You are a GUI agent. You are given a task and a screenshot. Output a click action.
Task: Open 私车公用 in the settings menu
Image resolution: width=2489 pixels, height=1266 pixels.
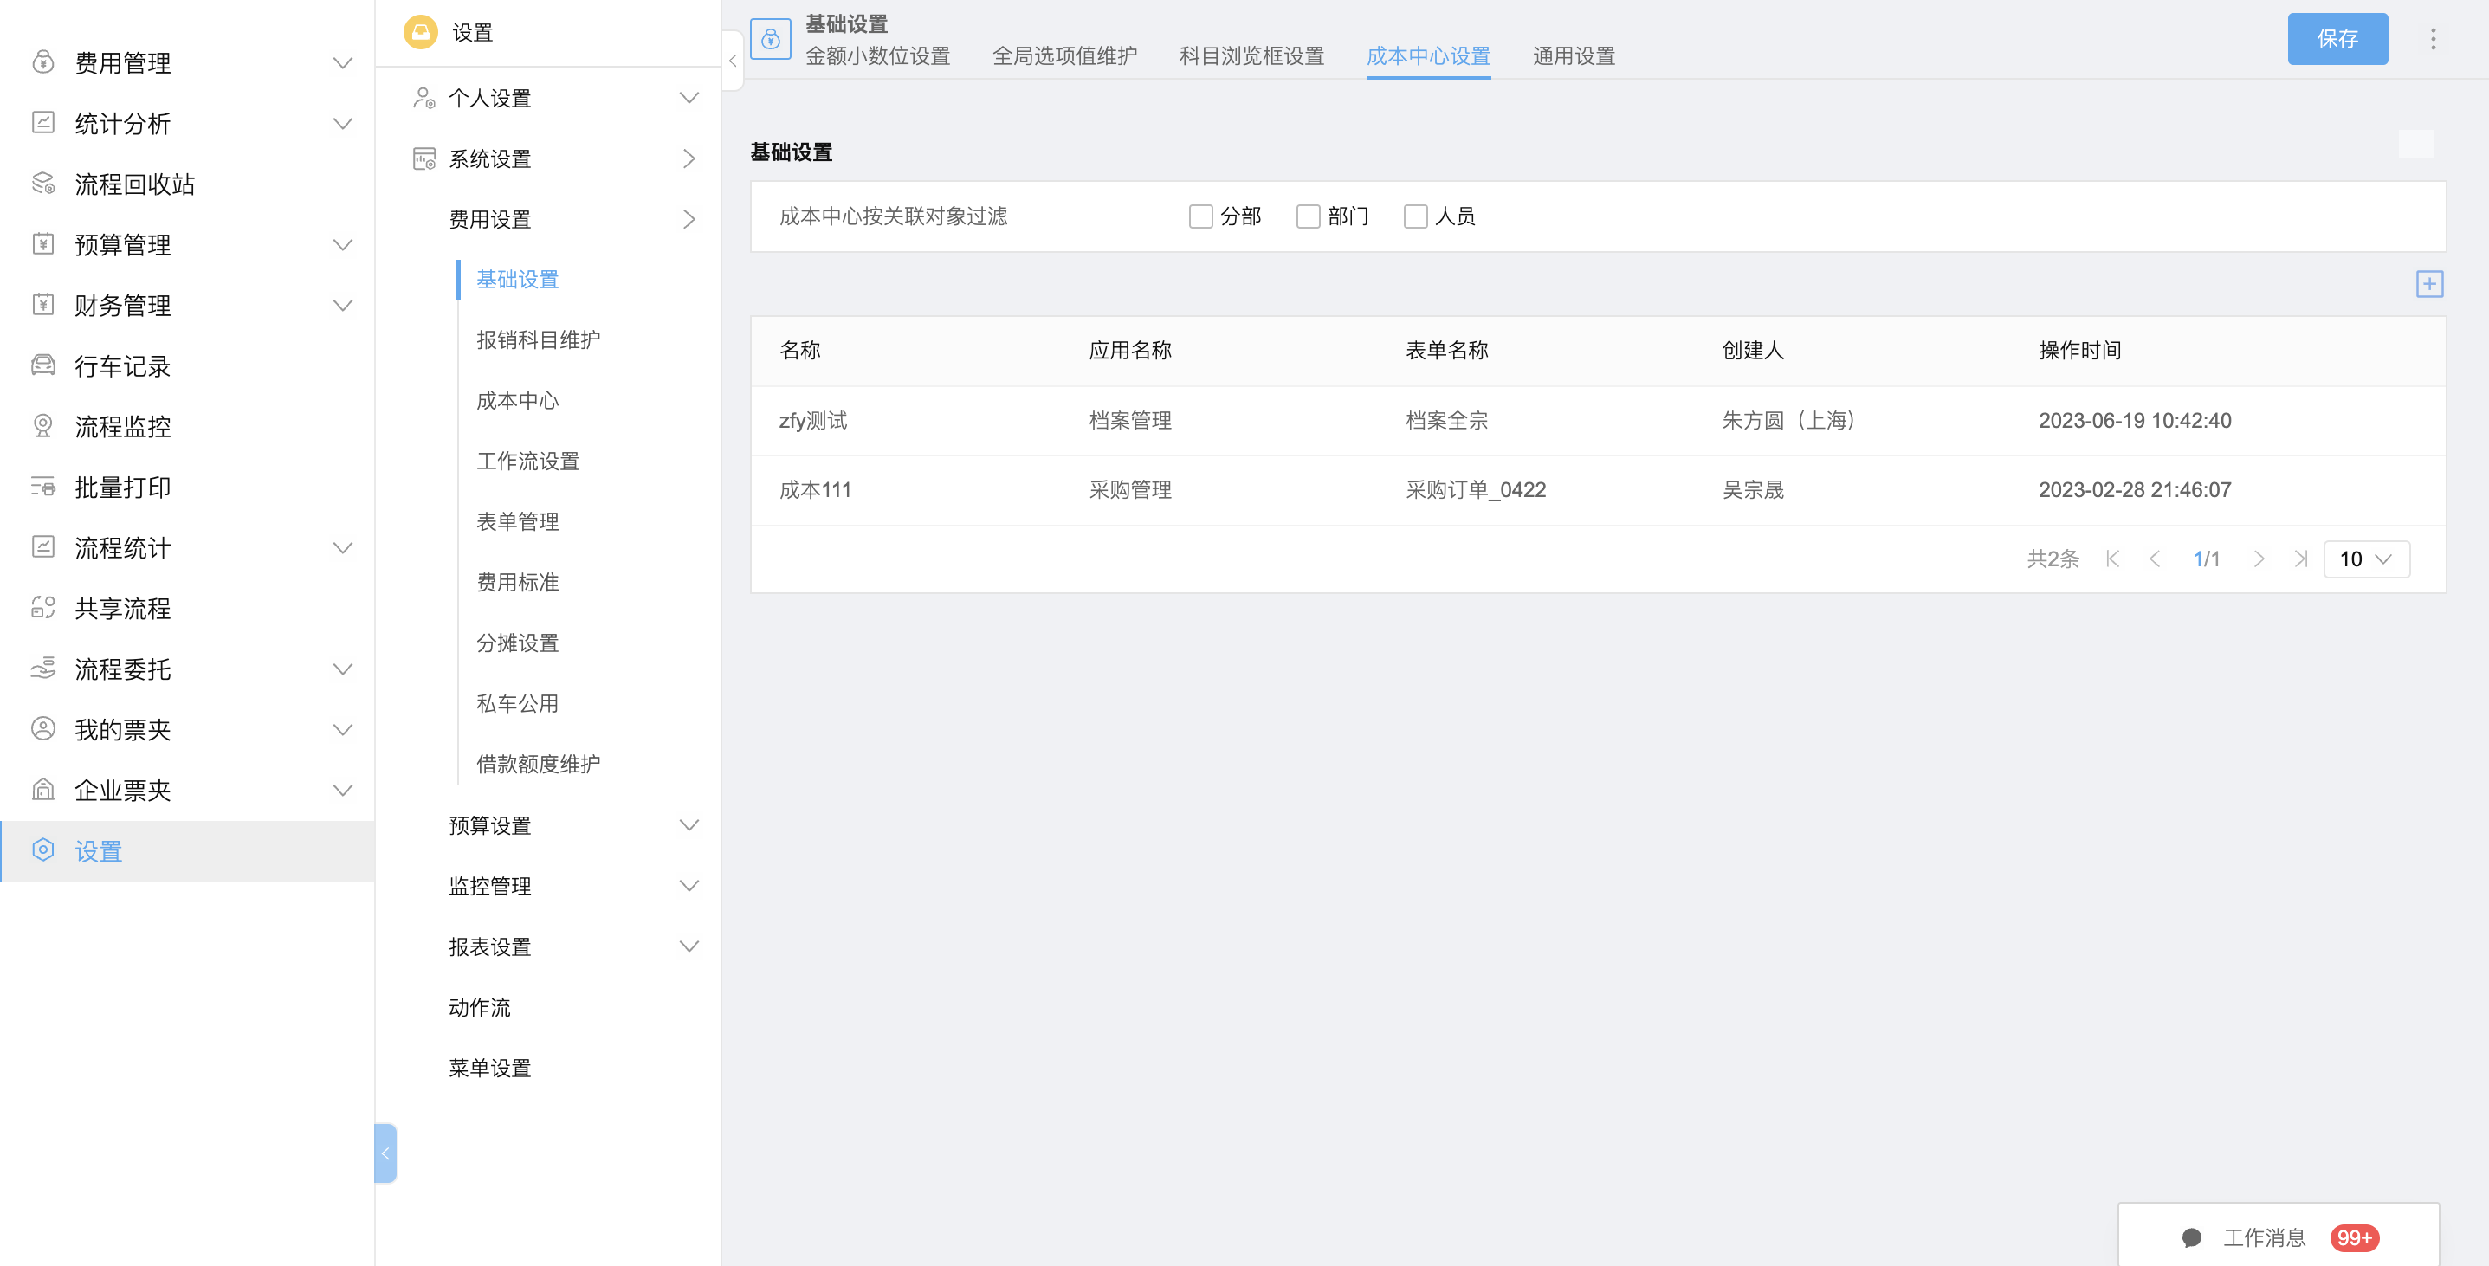(517, 703)
